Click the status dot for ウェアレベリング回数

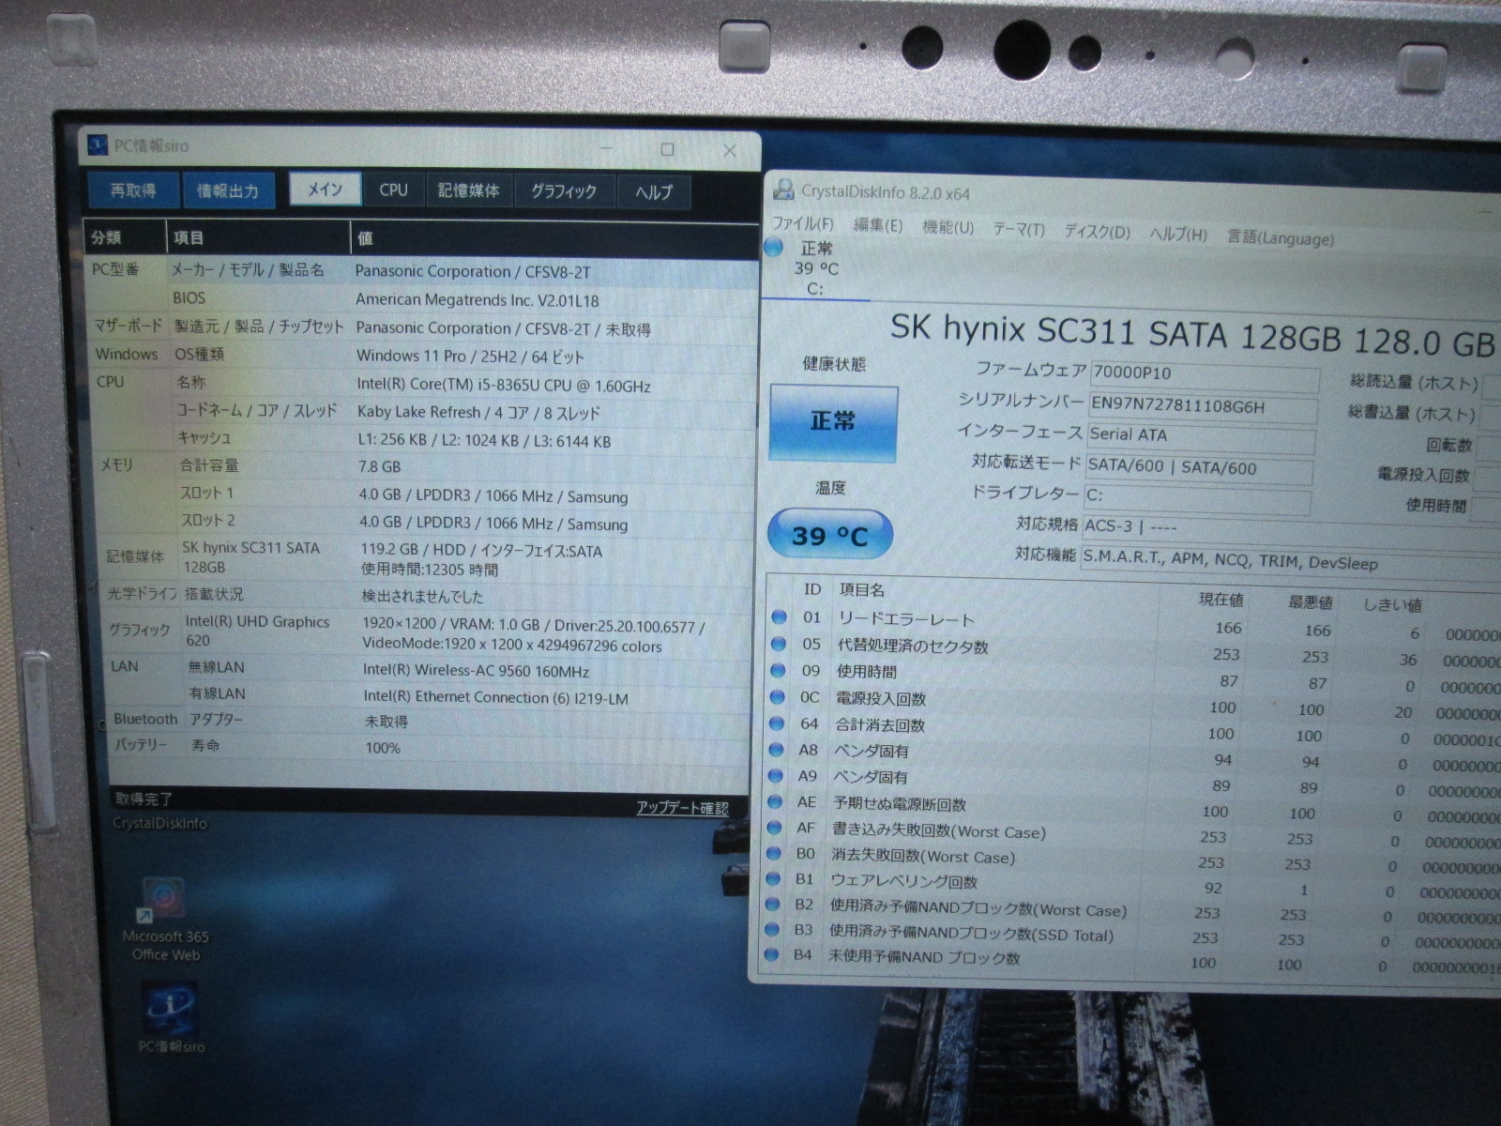click(774, 878)
